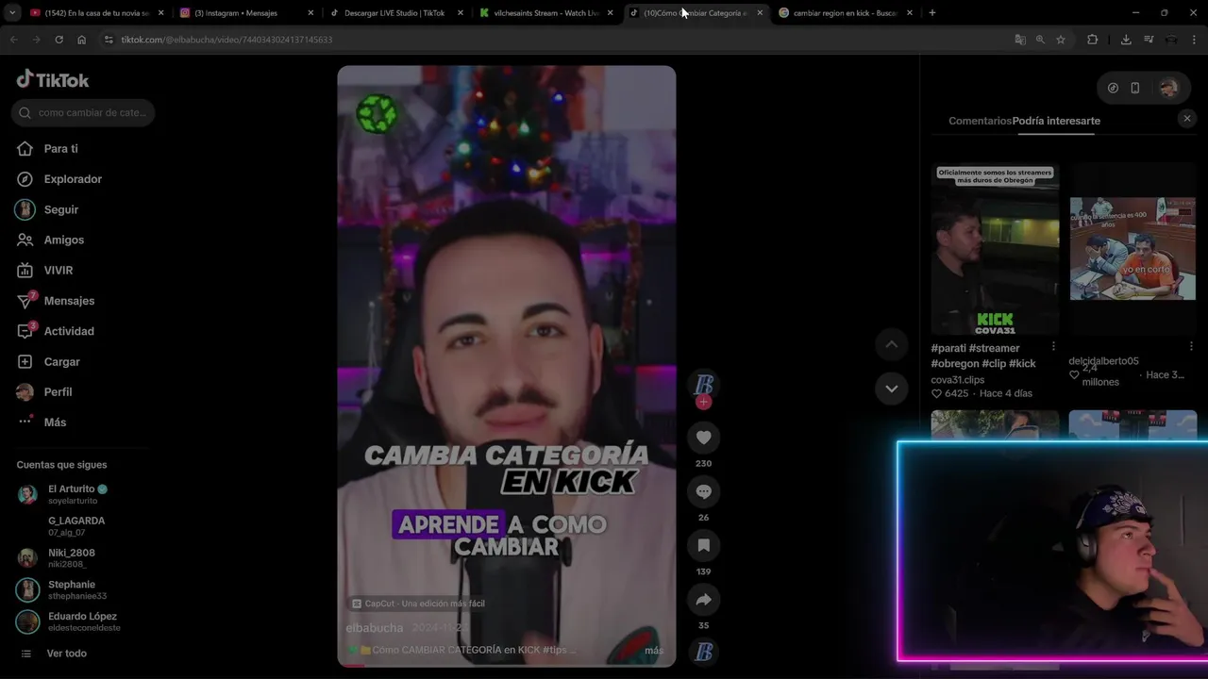The image size is (1208, 679).
Task: Click the 6425 likes count on cova31 video
Action: tap(949, 393)
